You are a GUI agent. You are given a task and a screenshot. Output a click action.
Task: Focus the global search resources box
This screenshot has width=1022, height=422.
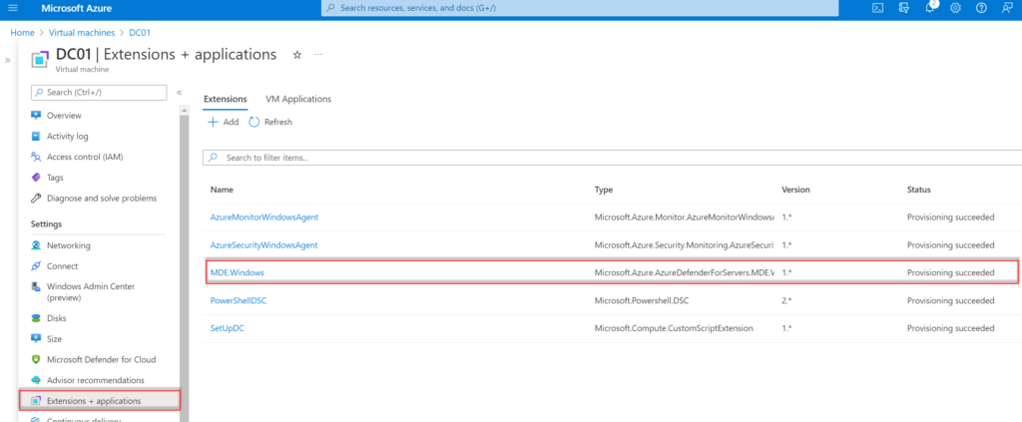[580, 8]
